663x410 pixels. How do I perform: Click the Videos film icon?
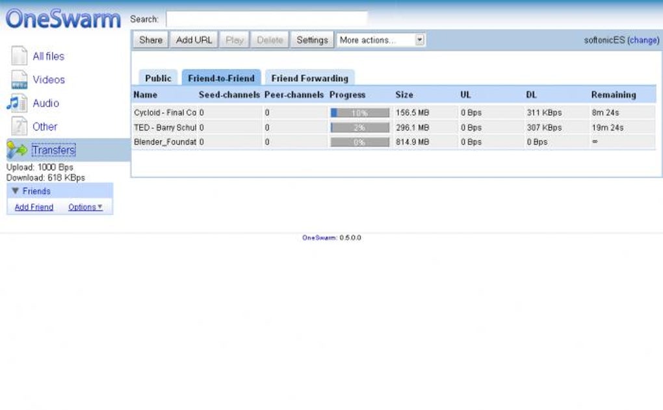(19, 79)
